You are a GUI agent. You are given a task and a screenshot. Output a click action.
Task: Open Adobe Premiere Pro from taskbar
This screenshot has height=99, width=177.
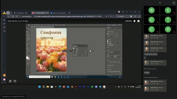tap(80, 87)
